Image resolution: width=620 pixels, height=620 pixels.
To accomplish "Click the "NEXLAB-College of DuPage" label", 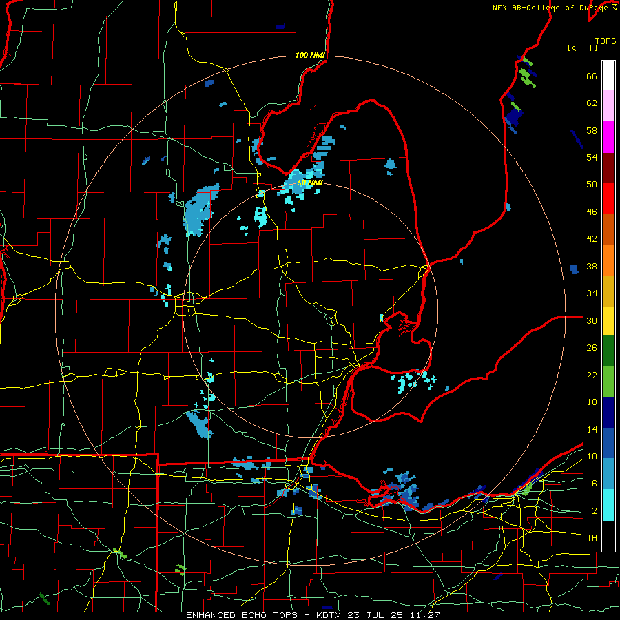I will (x=551, y=8).
